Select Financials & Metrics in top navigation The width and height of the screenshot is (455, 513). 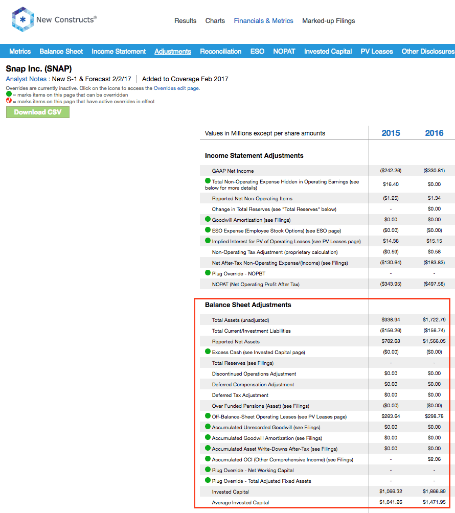pos(263,20)
